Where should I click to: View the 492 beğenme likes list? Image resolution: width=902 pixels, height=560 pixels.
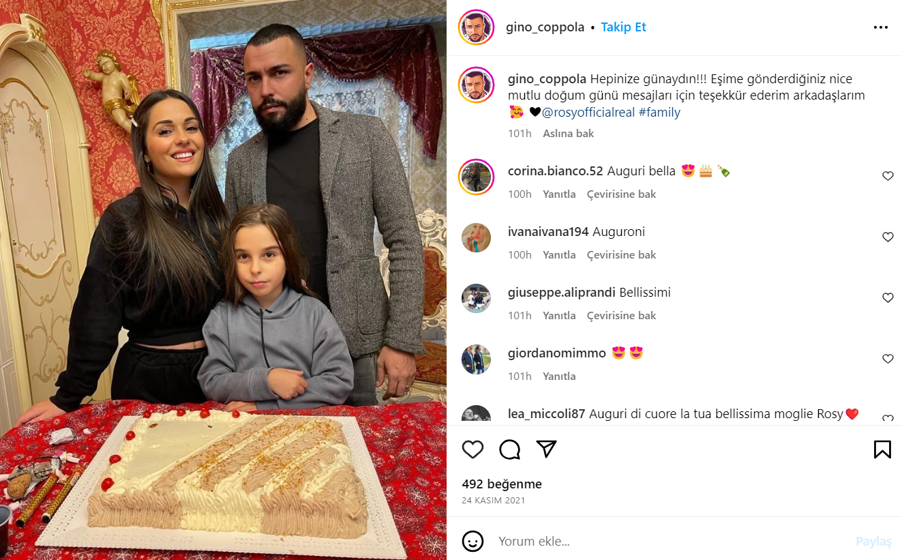[x=502, y=484]
